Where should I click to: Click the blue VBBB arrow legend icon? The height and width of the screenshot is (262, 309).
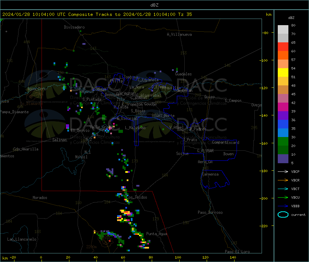point(283,206)
